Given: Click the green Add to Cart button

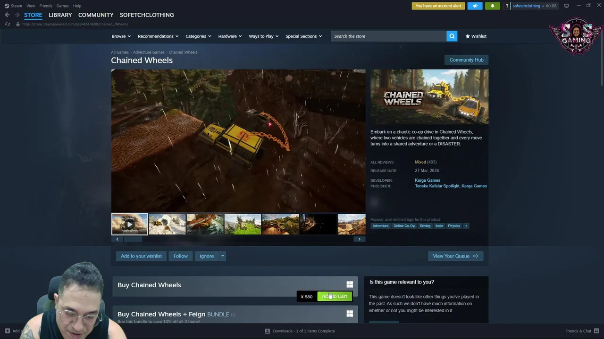Looking at the screenshot, I should (x=335, y=297).
